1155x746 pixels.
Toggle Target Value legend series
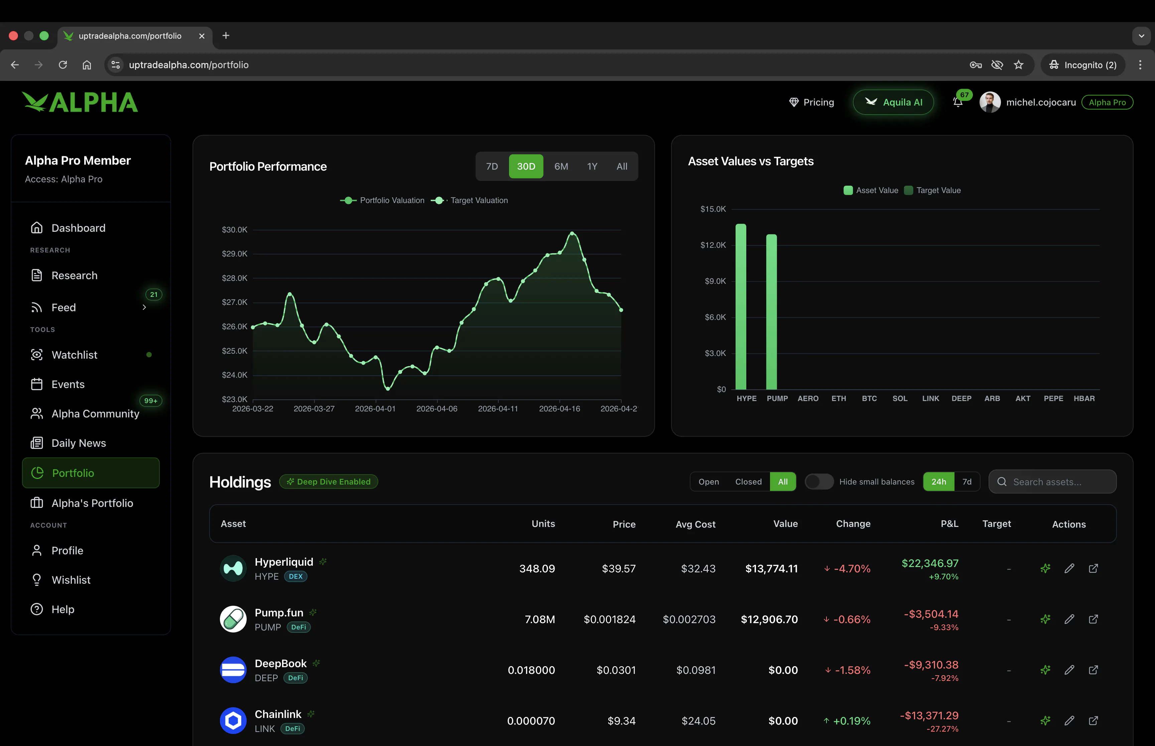click(932, 190)
